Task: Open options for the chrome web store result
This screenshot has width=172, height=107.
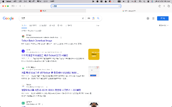Action: pos(61,37)
